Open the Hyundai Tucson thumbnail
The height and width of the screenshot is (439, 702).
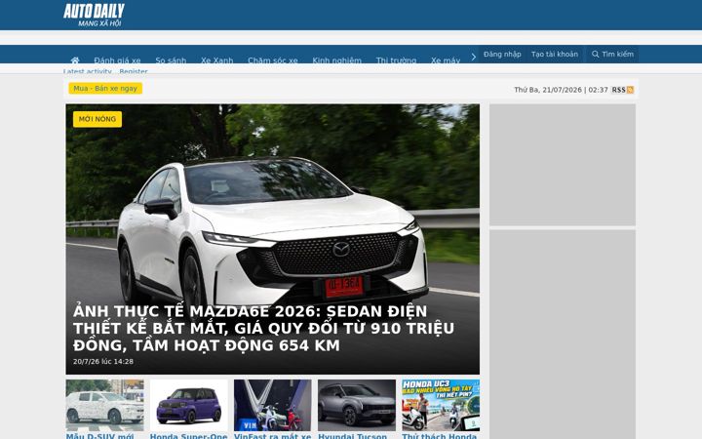357,406
